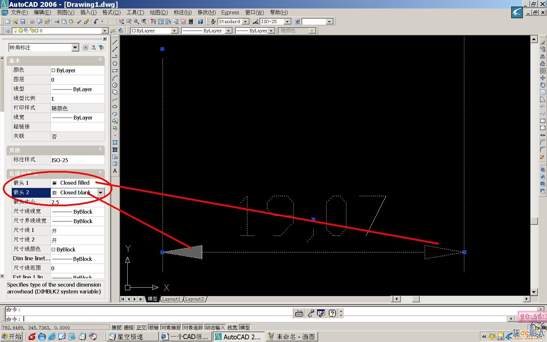547x342 pixels.
Task: Open the Layer Properties Manager icon
Action: point(8,31)
